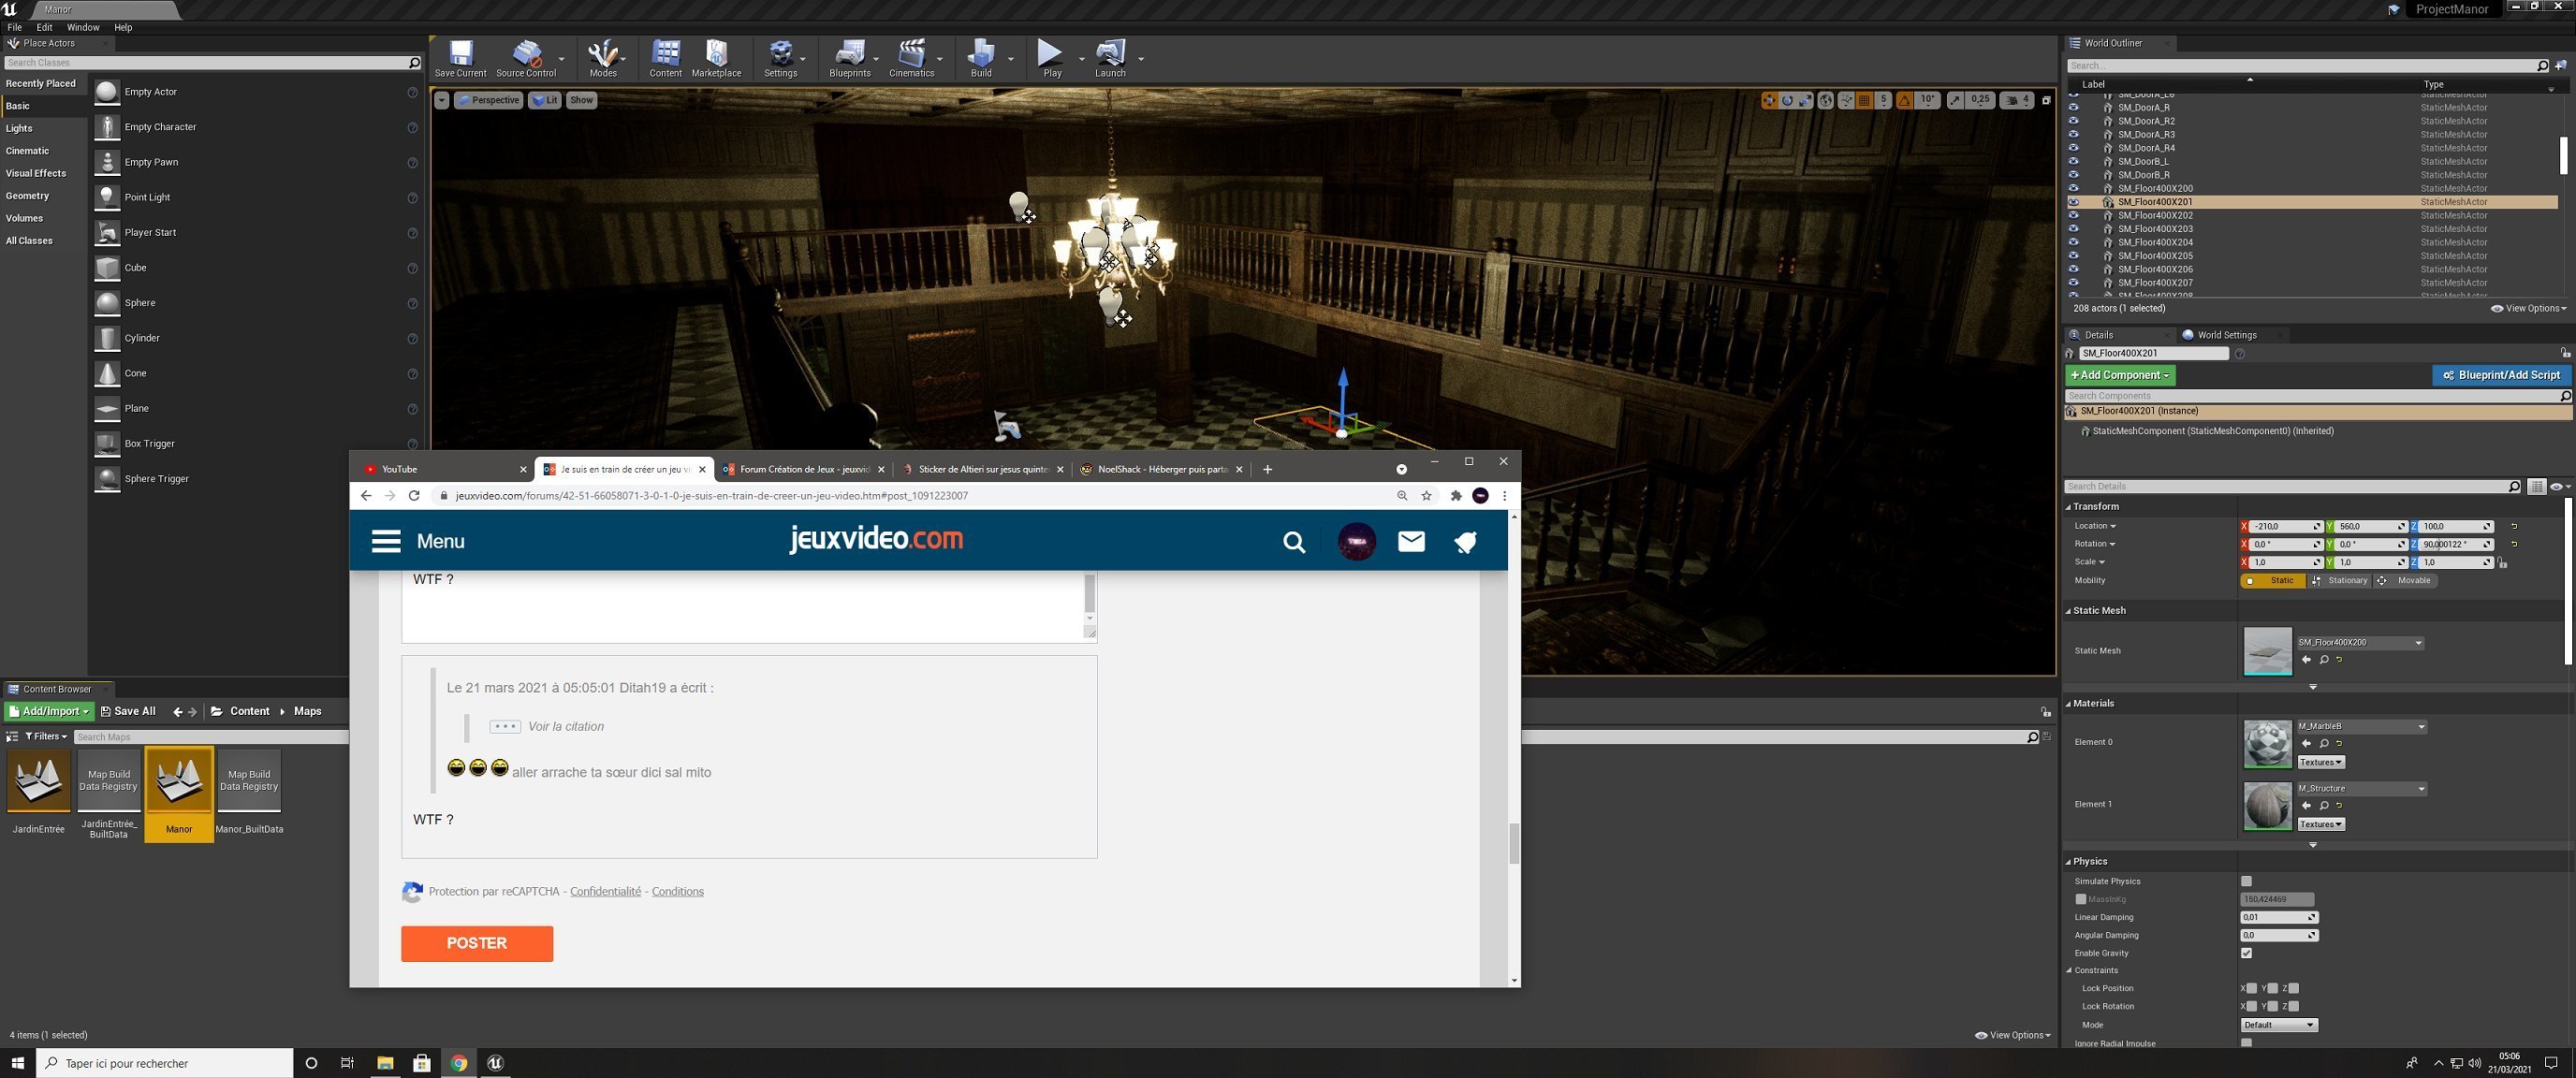Maximize or restore the viewport
The height and width of the screenshot is (1078, 2576).
[x=2046, y=100]
